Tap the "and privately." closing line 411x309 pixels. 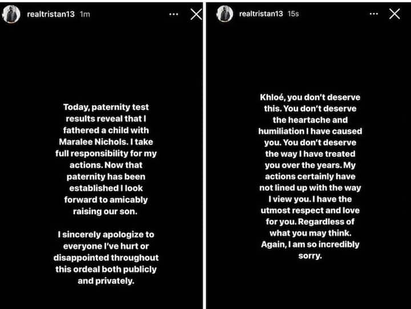106,280
